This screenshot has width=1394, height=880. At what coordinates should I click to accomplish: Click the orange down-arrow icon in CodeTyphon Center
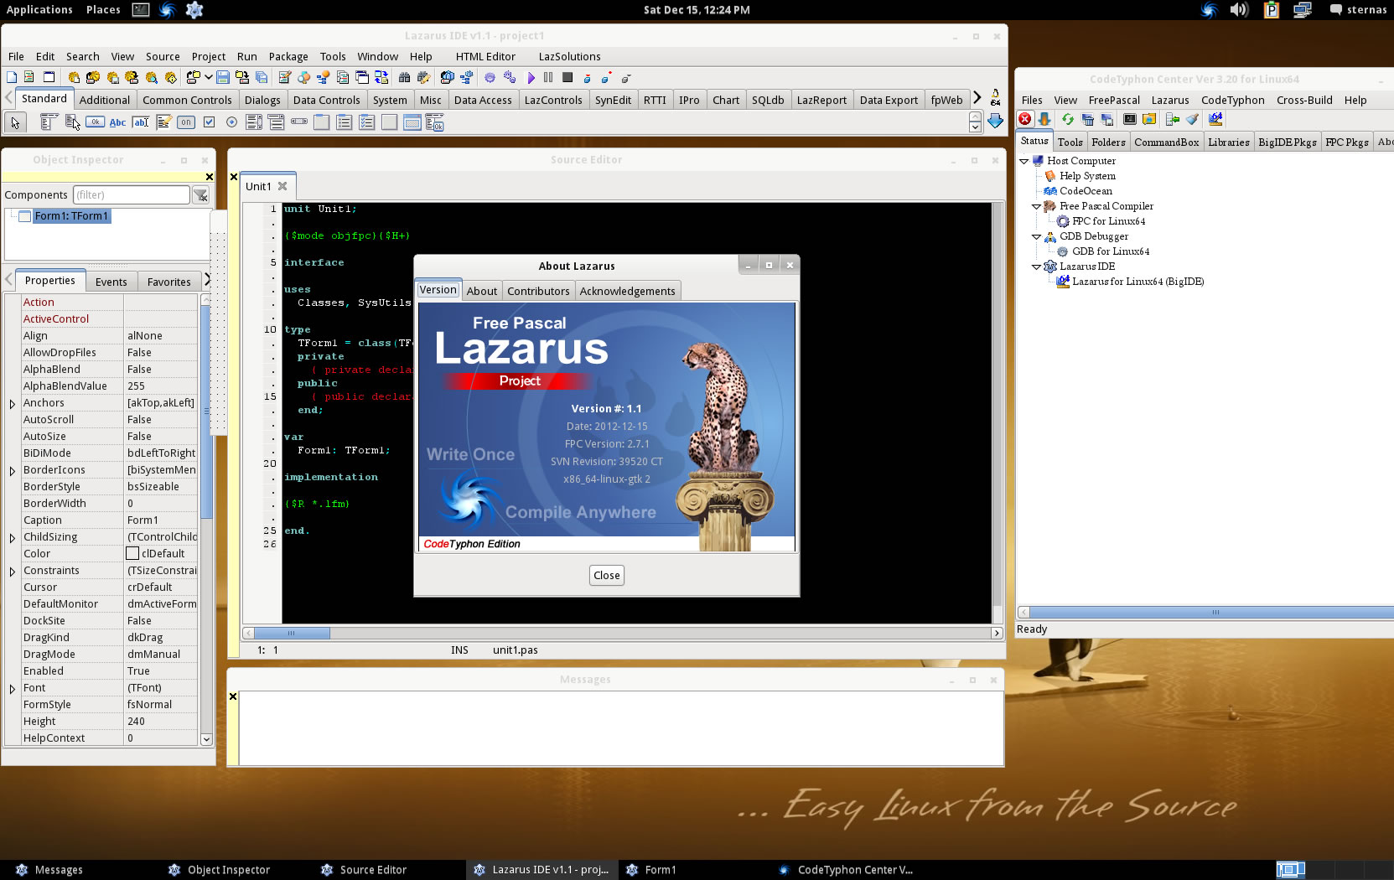(1044, 119)
